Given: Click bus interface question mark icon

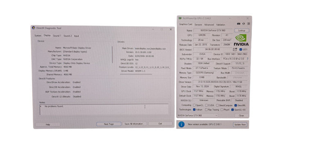Looking at the screenshot, I should click(248, 59).
